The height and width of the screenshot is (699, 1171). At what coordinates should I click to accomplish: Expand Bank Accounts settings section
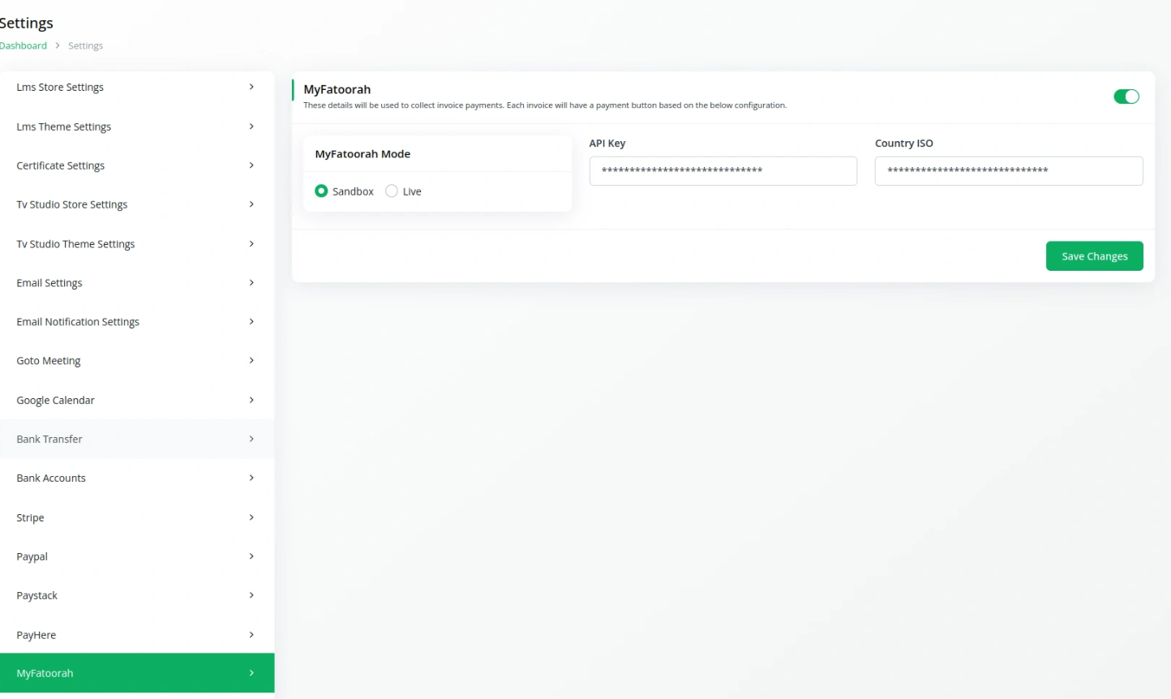(x=137, y=478)
